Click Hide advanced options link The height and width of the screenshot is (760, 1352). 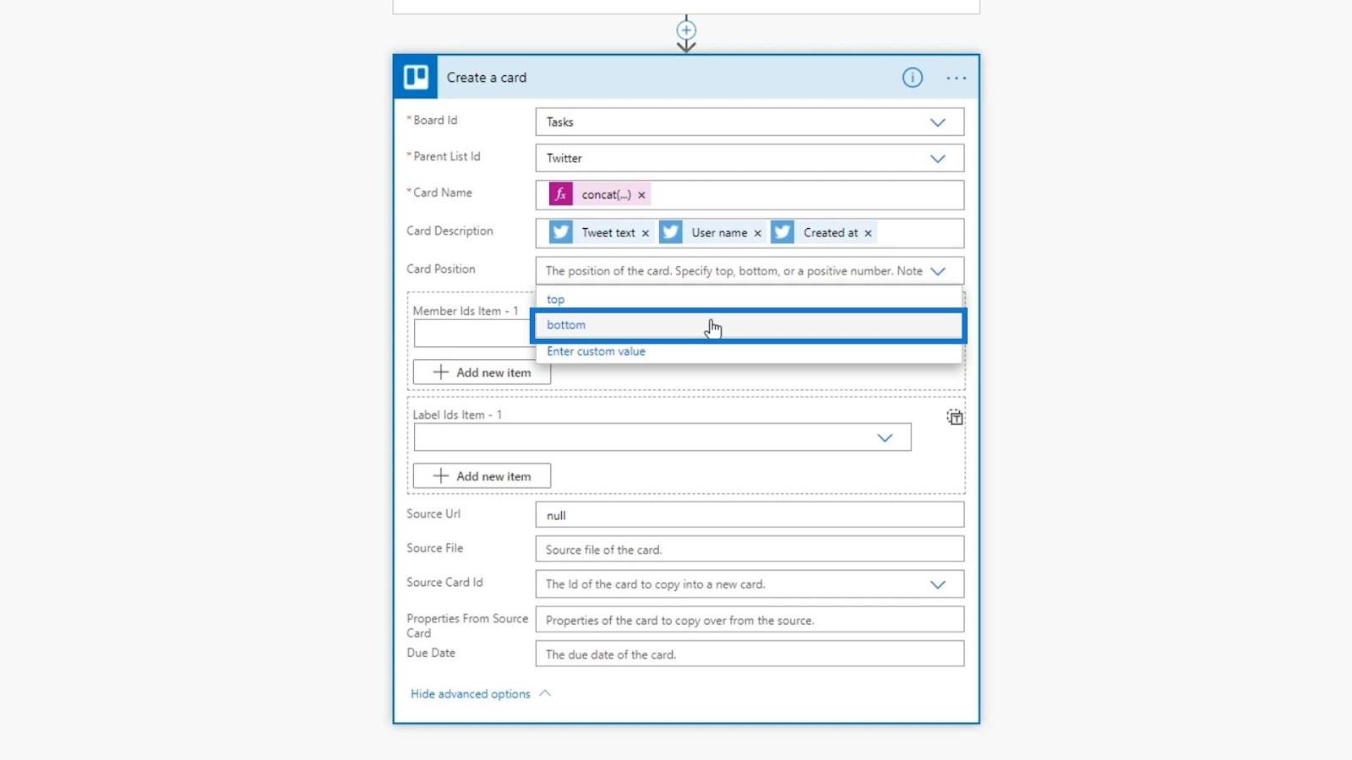click(x=471, y=694)
